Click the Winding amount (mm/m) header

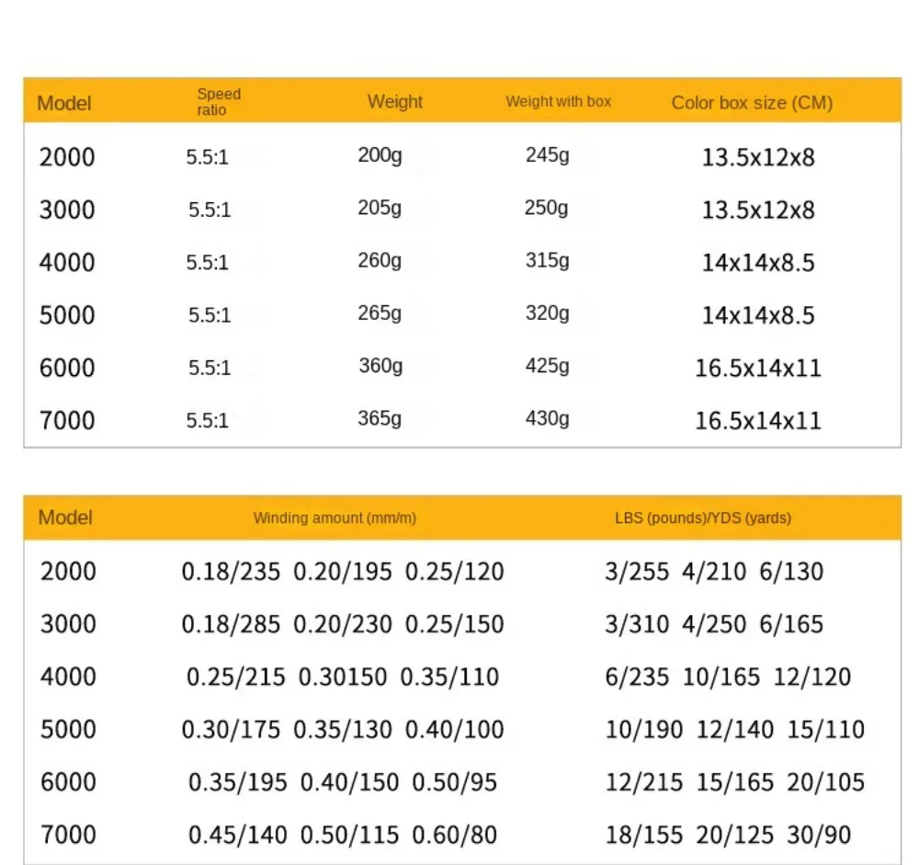(x=335, y=518)
